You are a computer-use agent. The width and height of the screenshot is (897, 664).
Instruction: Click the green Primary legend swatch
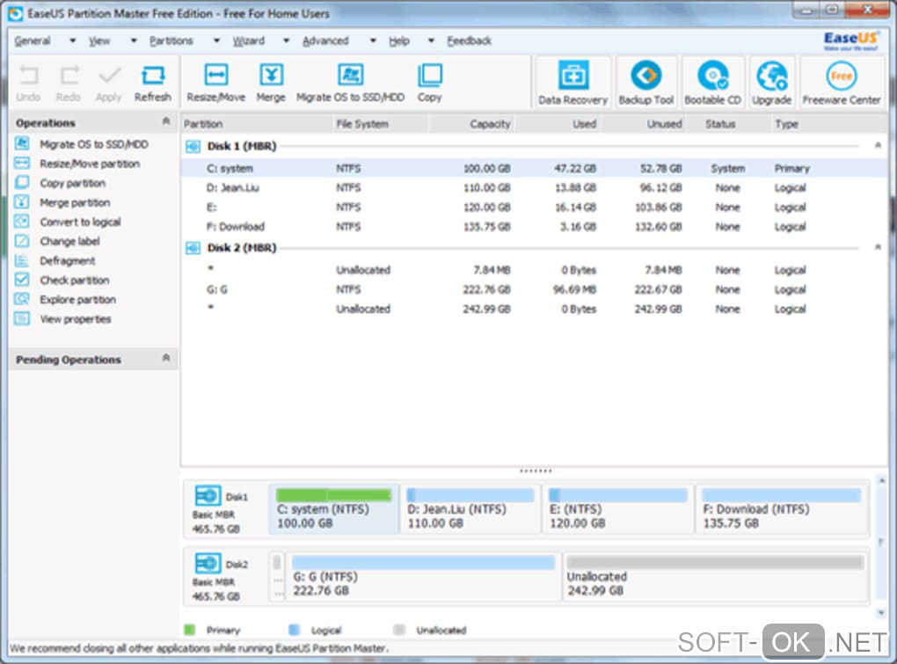pyautogui.click(x=189, y=630)
